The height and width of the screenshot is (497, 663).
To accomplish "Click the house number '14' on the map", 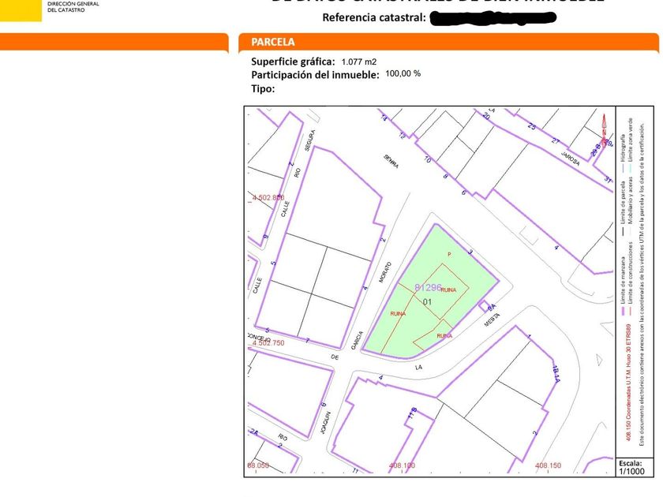I will click(384, 118).
